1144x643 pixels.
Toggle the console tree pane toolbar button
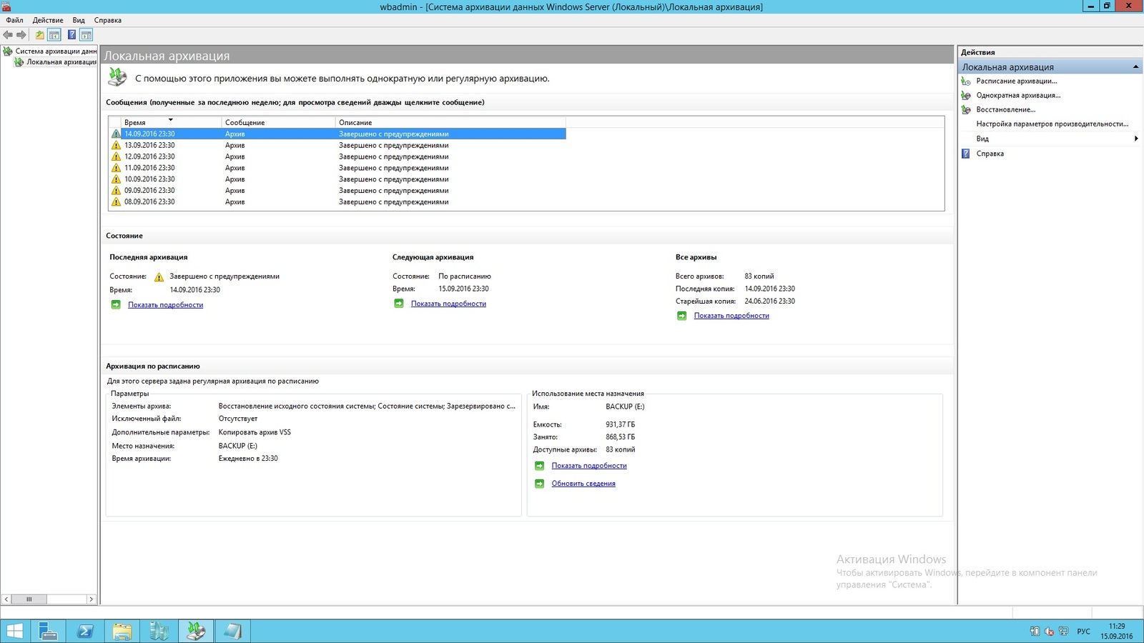[54, 34]
